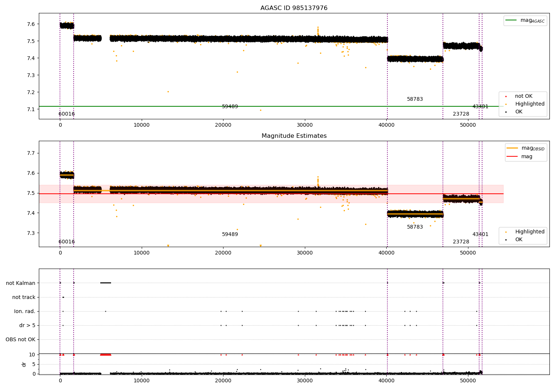Image resolution: width=555 pixels, height=389 pixels.
Task: Click the green mag AGASC horizontal line
Action: click(x=271, y=106)
